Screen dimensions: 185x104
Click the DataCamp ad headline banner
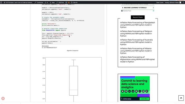134,84
